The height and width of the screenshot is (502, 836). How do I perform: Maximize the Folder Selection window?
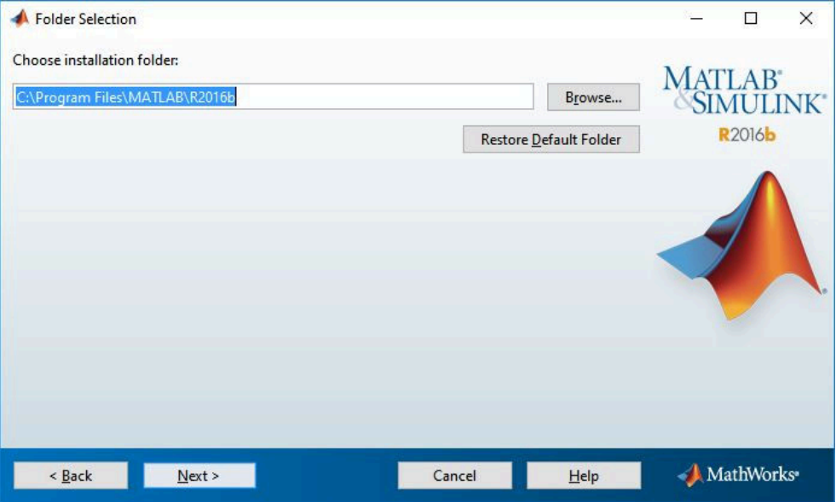tap(750, 18)
